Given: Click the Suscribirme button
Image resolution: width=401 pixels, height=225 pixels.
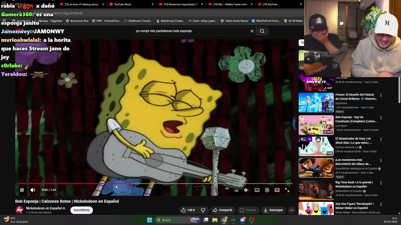Looking at the screenshot, I should [81, 210].
